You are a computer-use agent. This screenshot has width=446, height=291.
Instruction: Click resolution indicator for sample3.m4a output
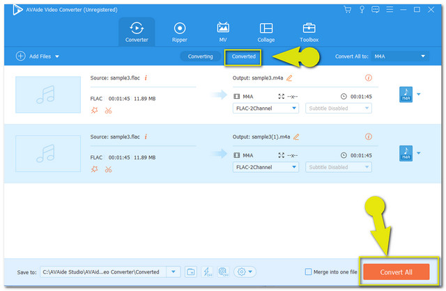(288, 97)
